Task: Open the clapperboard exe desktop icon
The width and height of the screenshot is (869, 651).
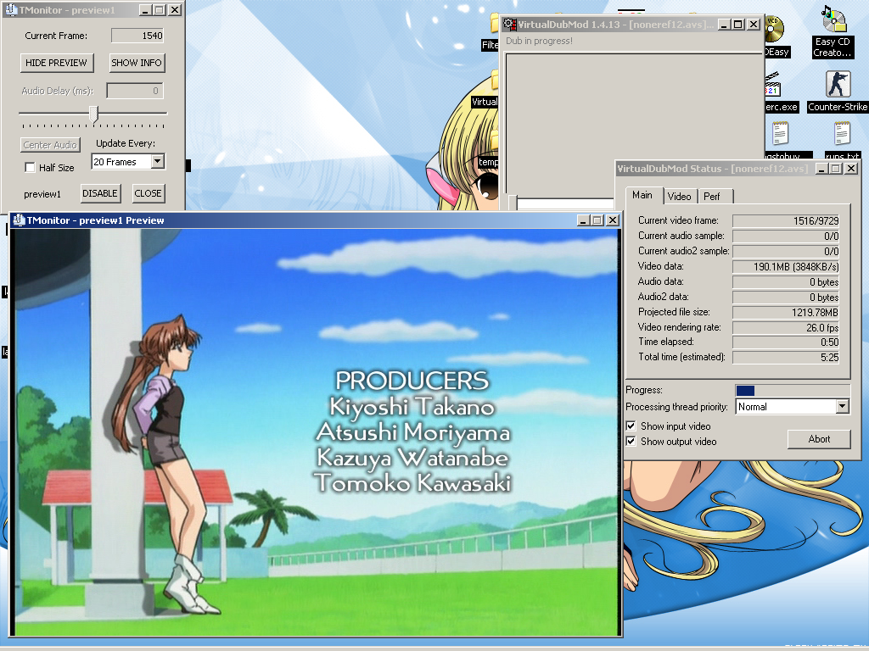Action: click(772, 84)
